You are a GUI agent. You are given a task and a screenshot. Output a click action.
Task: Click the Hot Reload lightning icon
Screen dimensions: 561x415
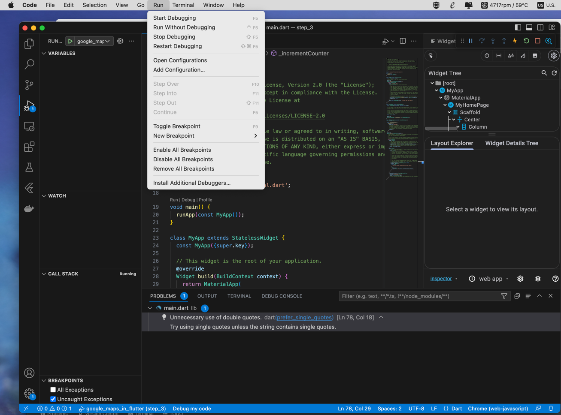(515, 41)
